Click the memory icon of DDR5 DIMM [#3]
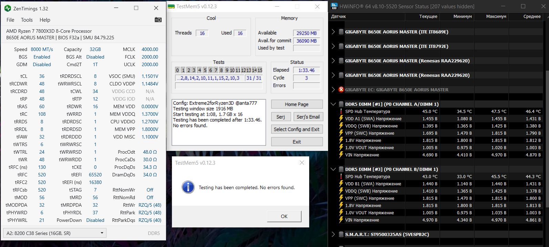The width and height of the screenshot is (549, 247). (341, 169)
